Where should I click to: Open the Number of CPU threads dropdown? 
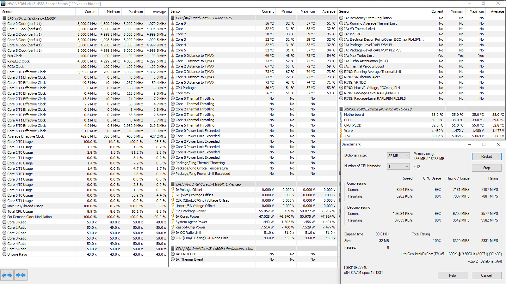(398, 167)
